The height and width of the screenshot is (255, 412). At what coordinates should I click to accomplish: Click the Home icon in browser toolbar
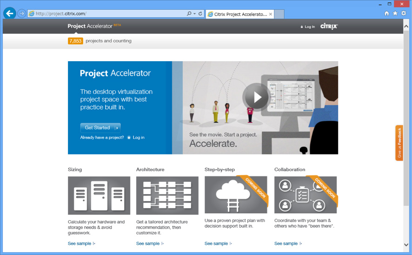386,13
